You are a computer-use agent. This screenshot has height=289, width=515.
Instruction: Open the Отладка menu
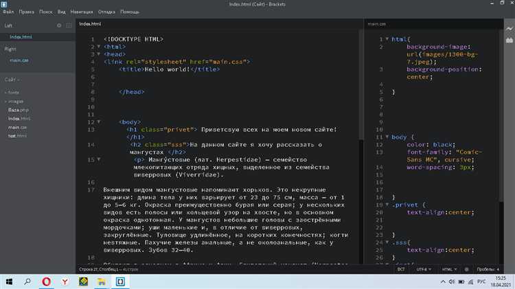coord(106,12)
